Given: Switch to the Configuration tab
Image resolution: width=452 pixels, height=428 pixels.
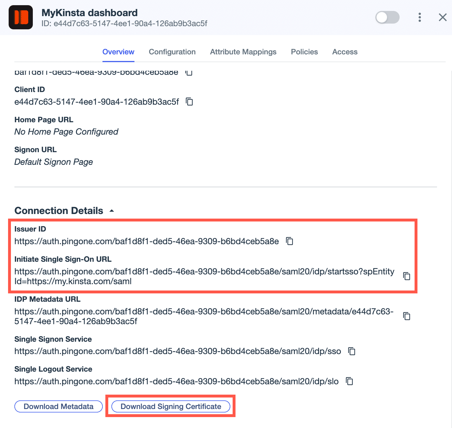Looking at the screenshot, I should (172, 52).
